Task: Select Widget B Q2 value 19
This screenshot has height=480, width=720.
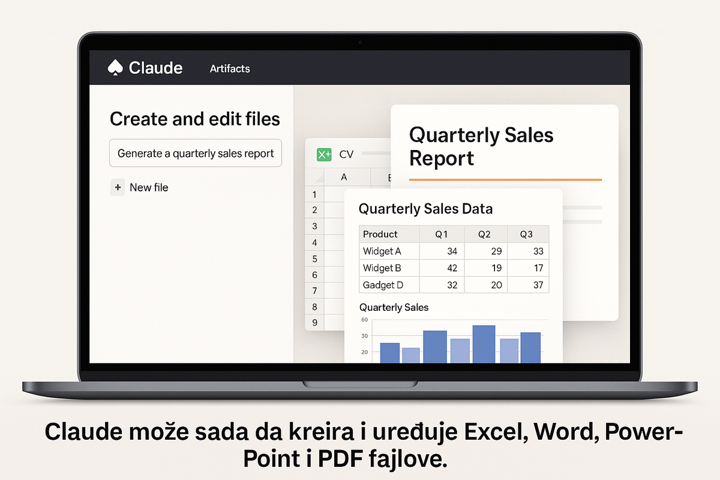Action: (485, 268)
